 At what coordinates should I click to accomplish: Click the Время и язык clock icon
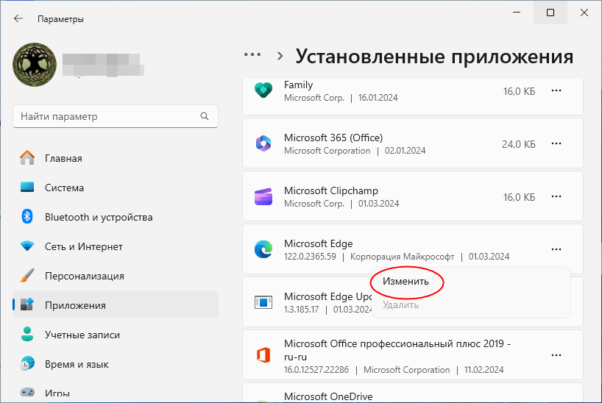tap(27, 363)
